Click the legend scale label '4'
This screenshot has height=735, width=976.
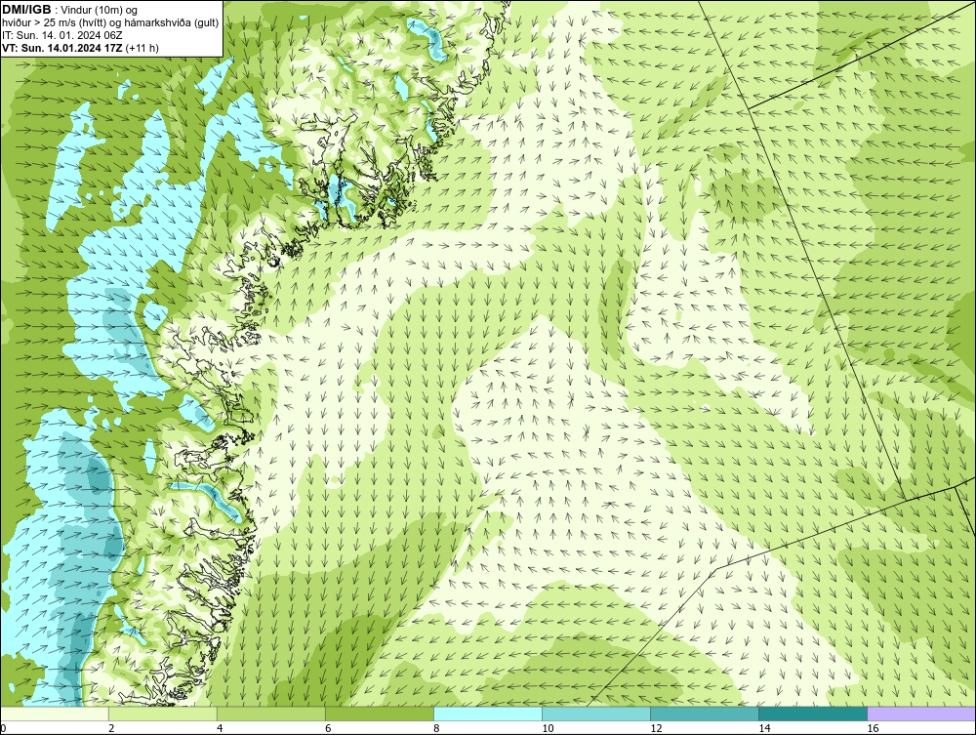click(220, 728)
